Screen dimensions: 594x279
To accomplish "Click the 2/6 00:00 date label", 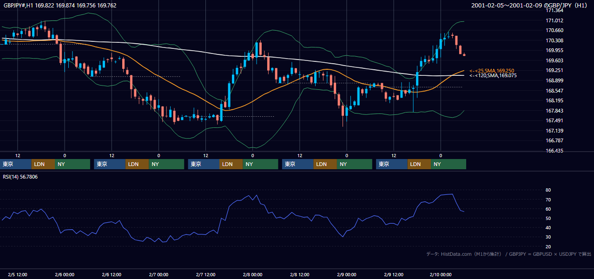I will click(64, 274).
